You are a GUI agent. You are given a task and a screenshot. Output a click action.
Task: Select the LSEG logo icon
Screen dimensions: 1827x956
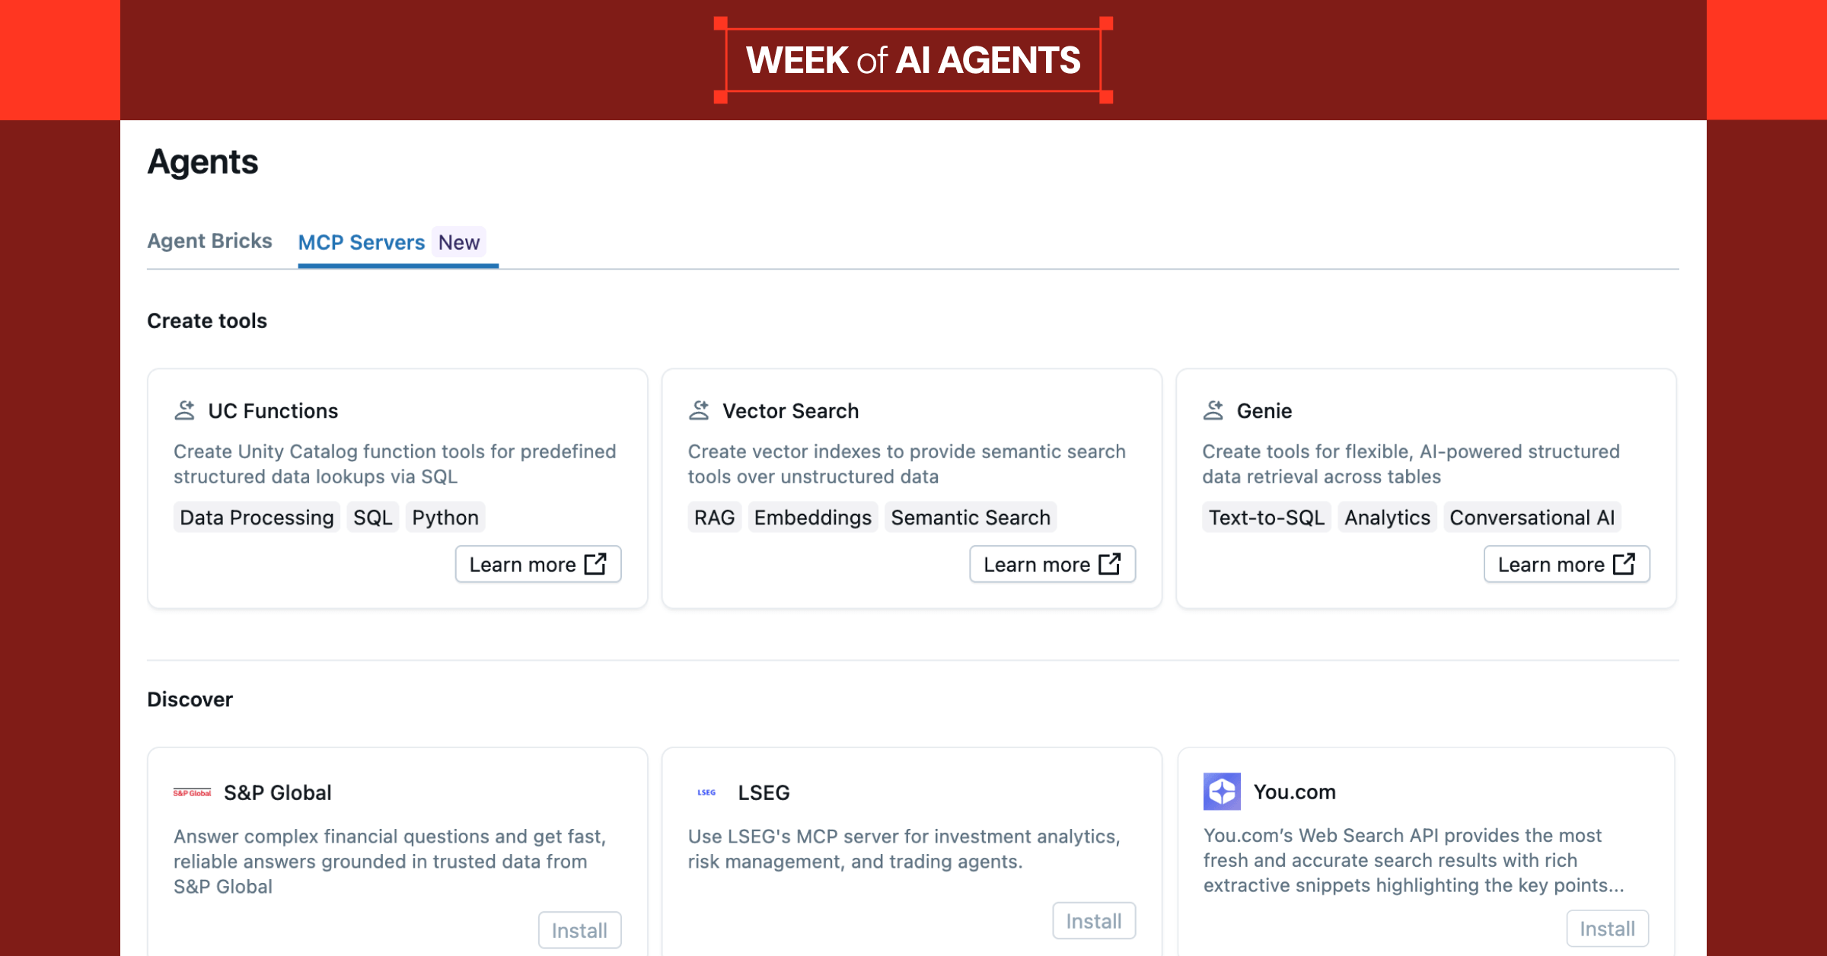tap(706, 792)
